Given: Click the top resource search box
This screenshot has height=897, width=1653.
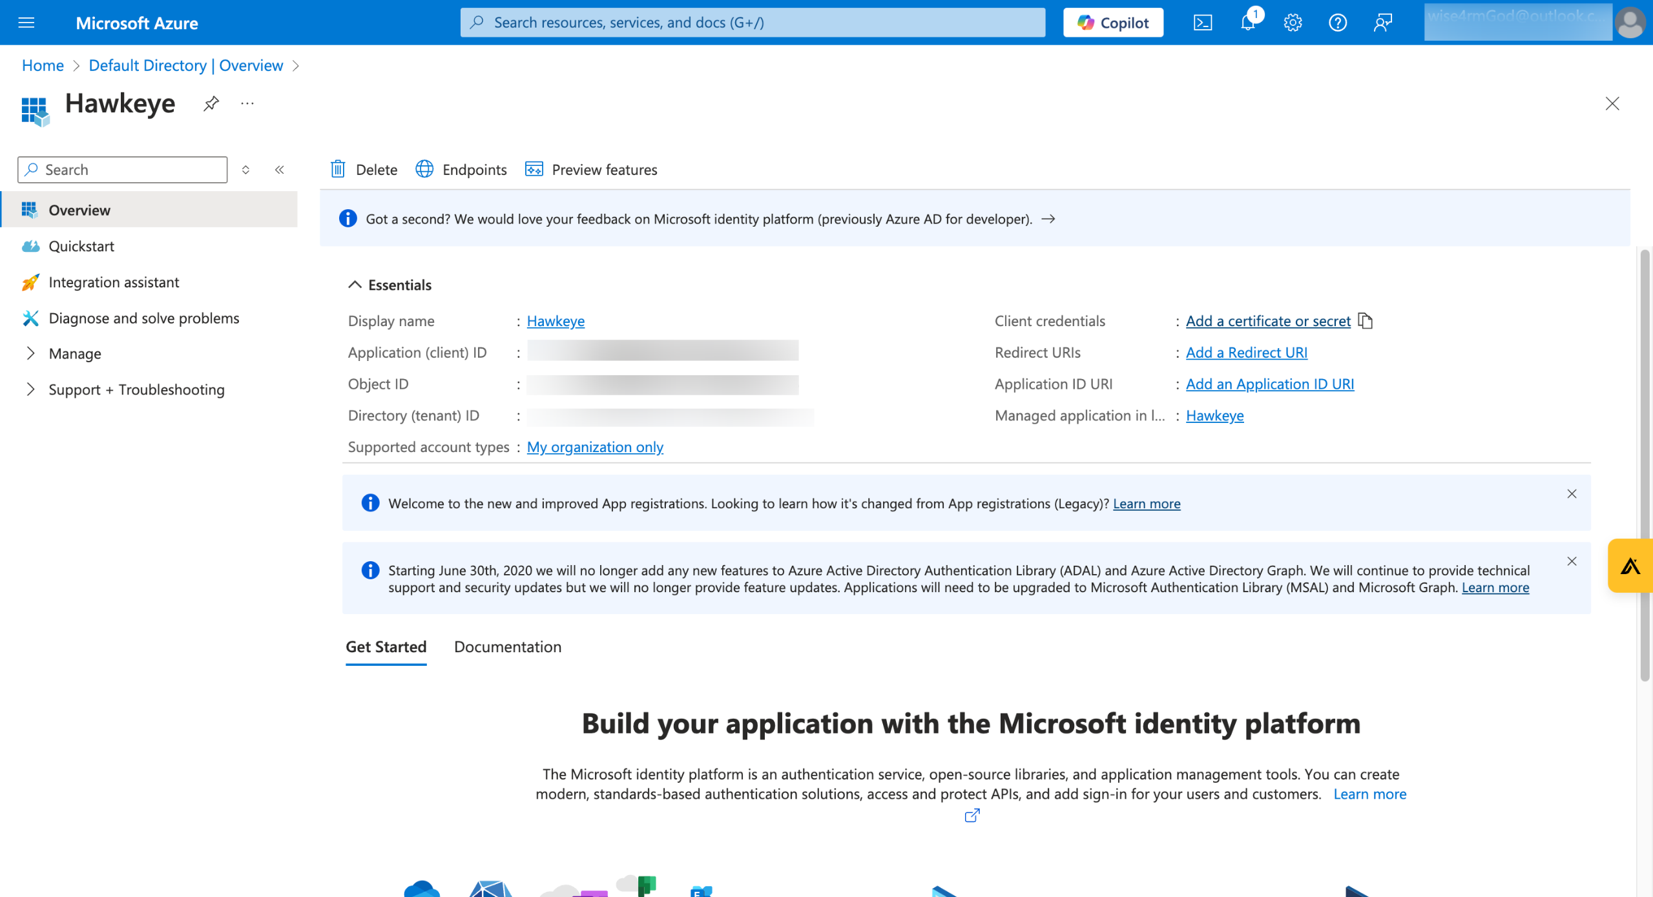Looking at the screenshot, I should click(753, 23).
